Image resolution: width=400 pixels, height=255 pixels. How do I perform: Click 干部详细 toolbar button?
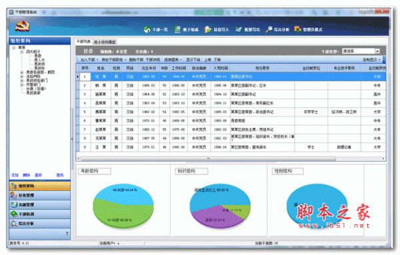153,60
